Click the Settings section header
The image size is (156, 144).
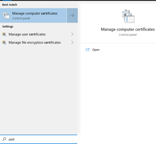coord(8,27)
